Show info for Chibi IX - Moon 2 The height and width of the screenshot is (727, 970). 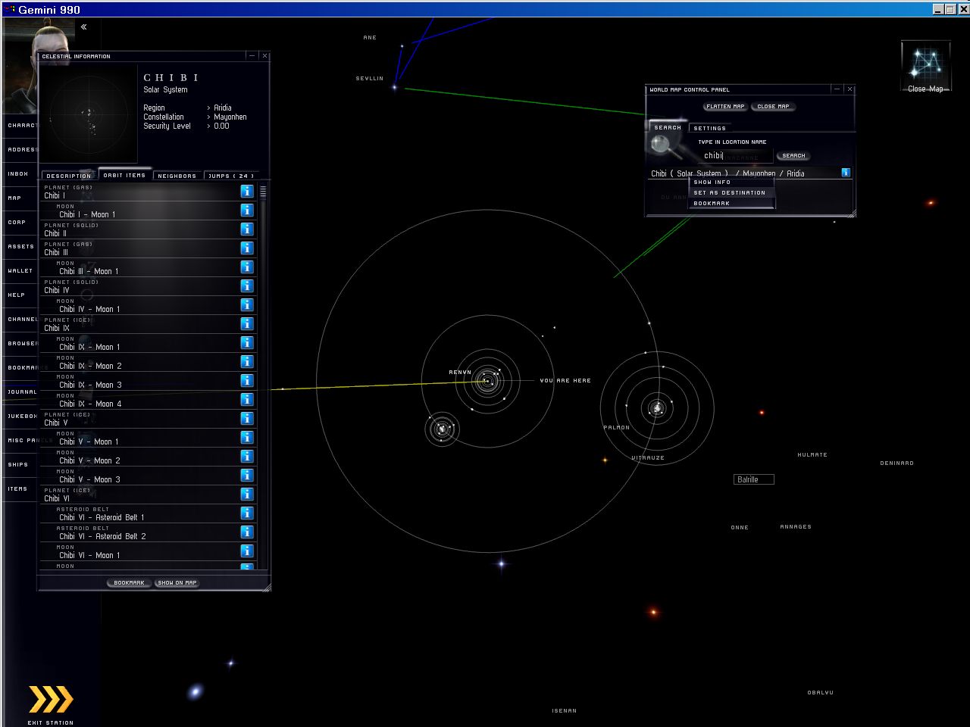[x=246, y=362]
